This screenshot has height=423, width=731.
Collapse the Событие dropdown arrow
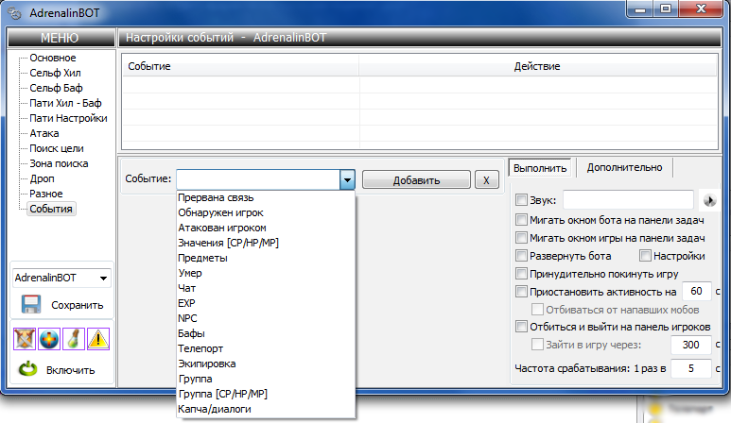coord(347,179)
